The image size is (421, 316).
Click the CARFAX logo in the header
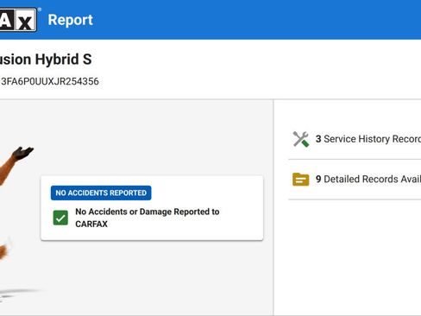[18, 20]
